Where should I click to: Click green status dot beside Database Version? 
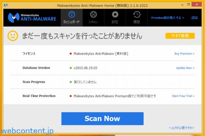71,68
